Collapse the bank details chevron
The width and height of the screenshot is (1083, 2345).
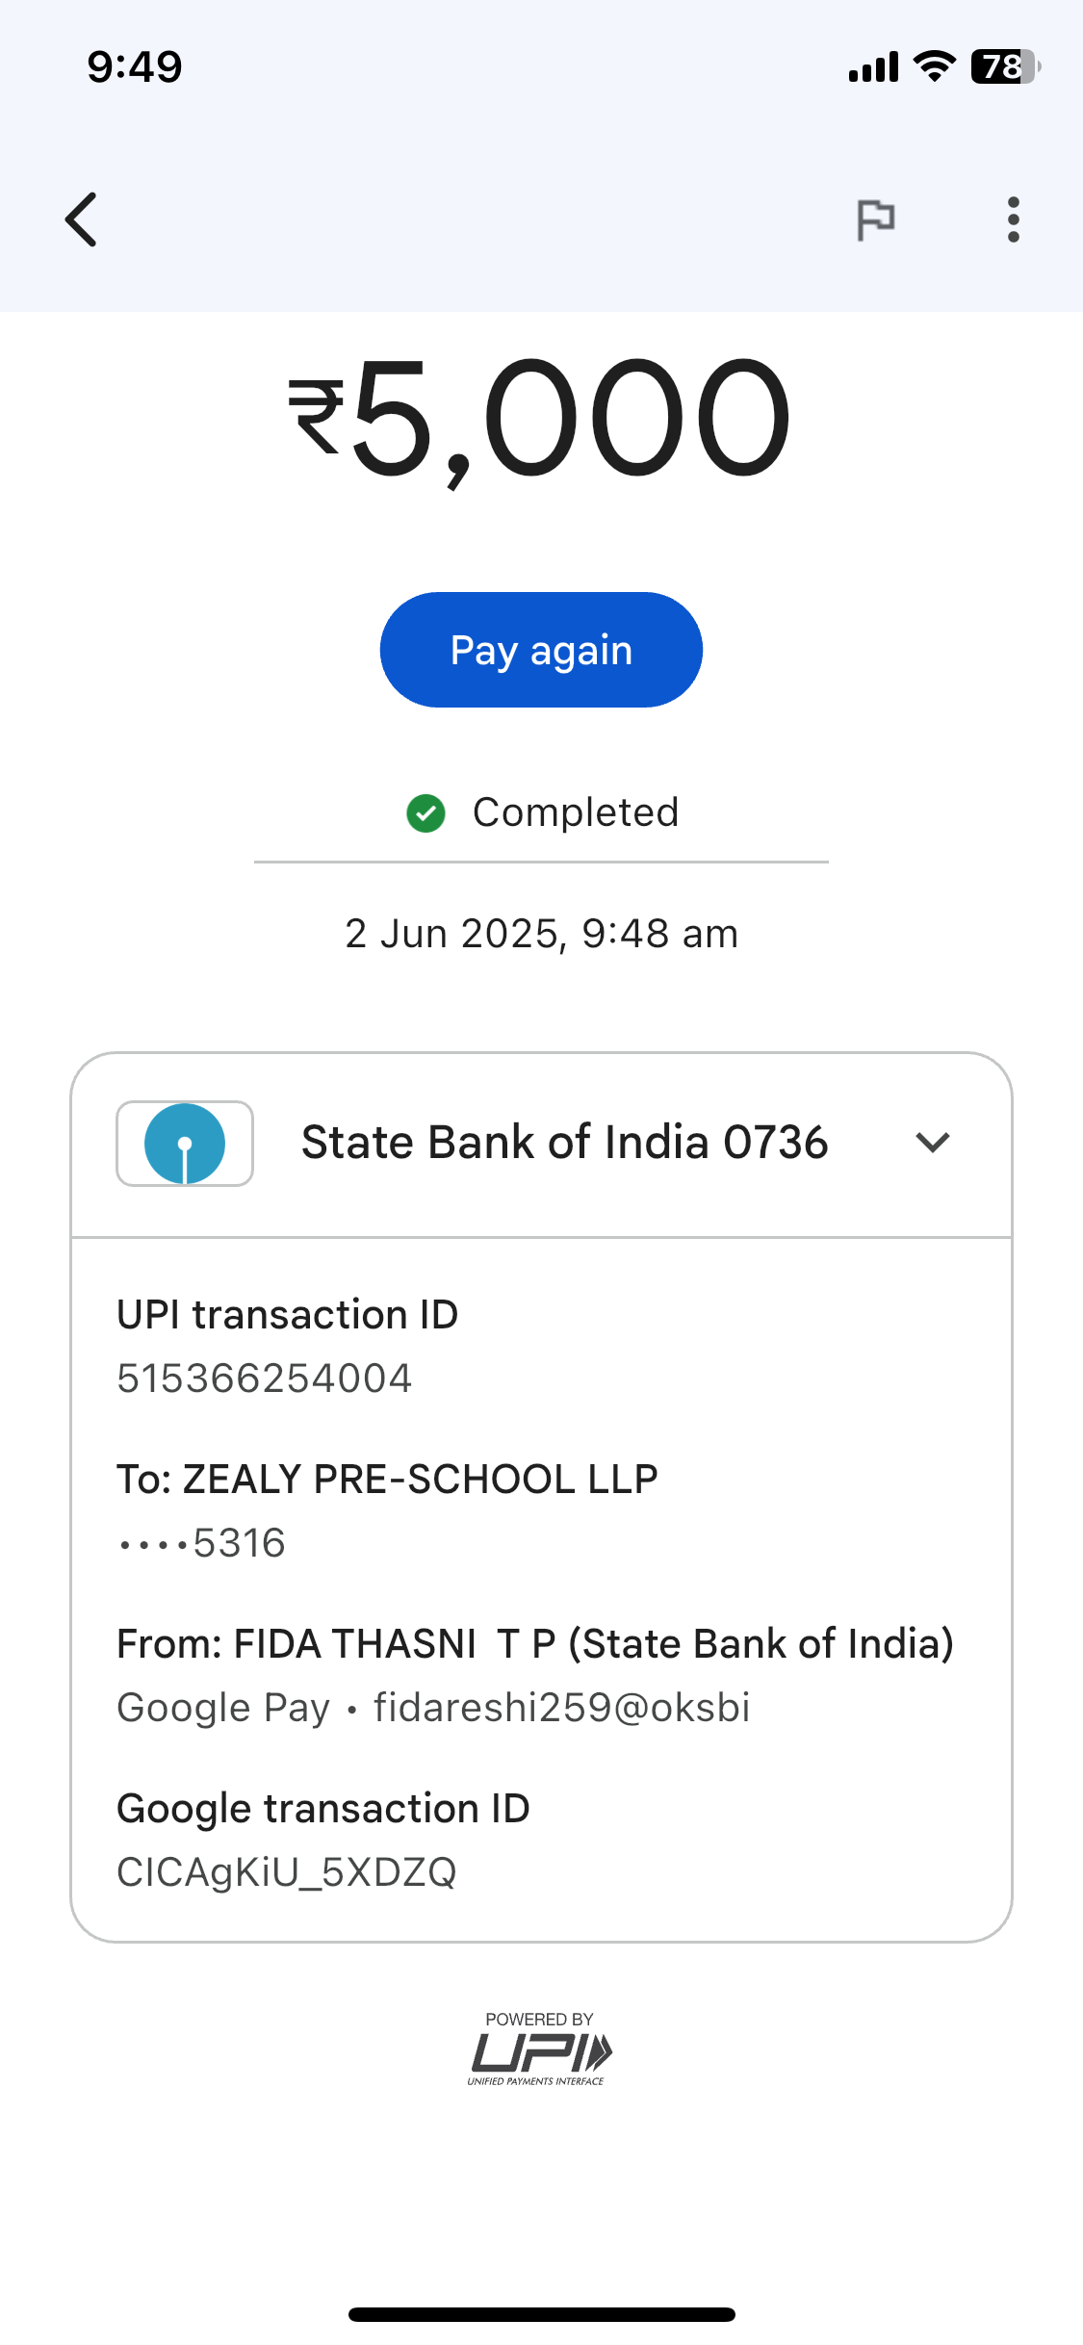[933, 1143]
